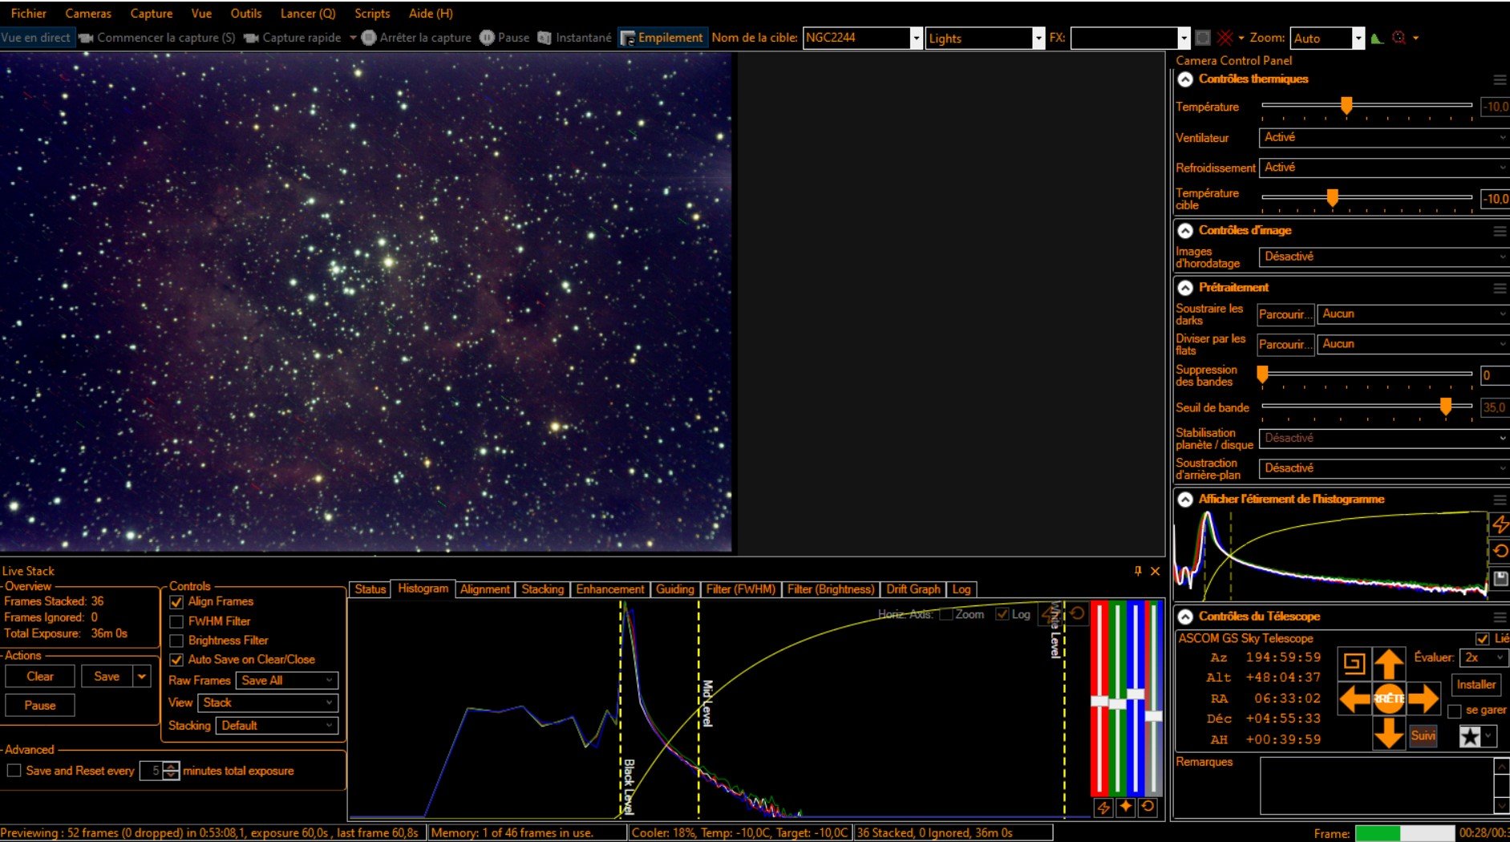Auto-stretch the mini histogram with lightning icon
Viewport: 1510px width, 842px height.
coord(1500,524)
